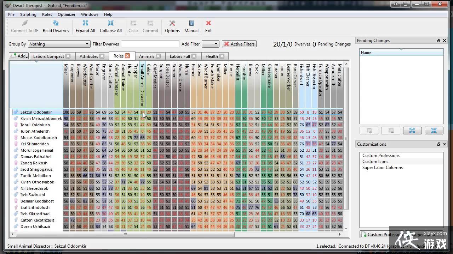Select Custom Professions in Customizations list
The image size is (453, 254).
pyautogui.click(x=381, y=156)
